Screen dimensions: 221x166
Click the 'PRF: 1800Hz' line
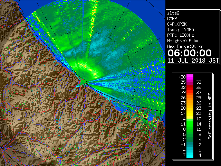[181, 35]
